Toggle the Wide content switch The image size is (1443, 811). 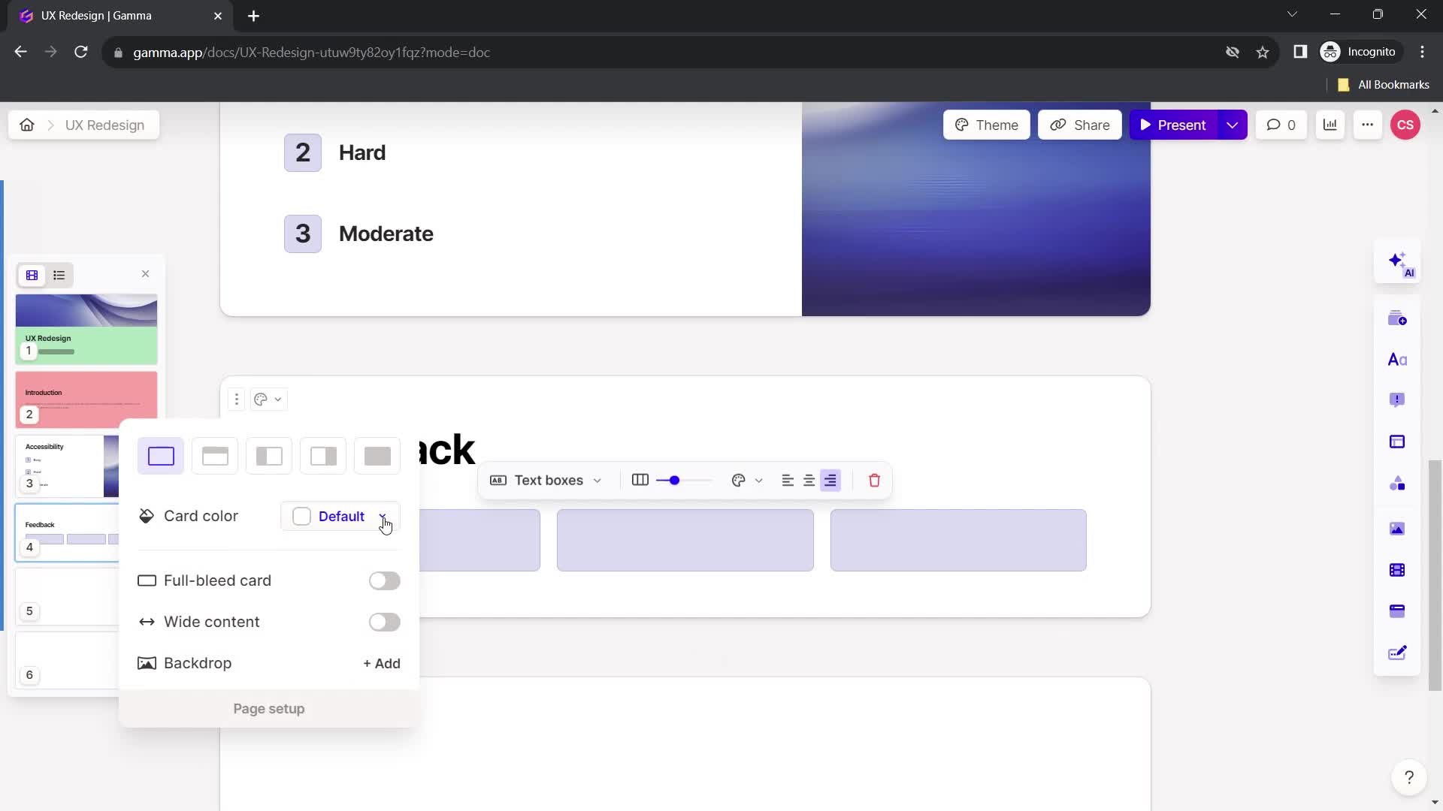tap(385, 622)
